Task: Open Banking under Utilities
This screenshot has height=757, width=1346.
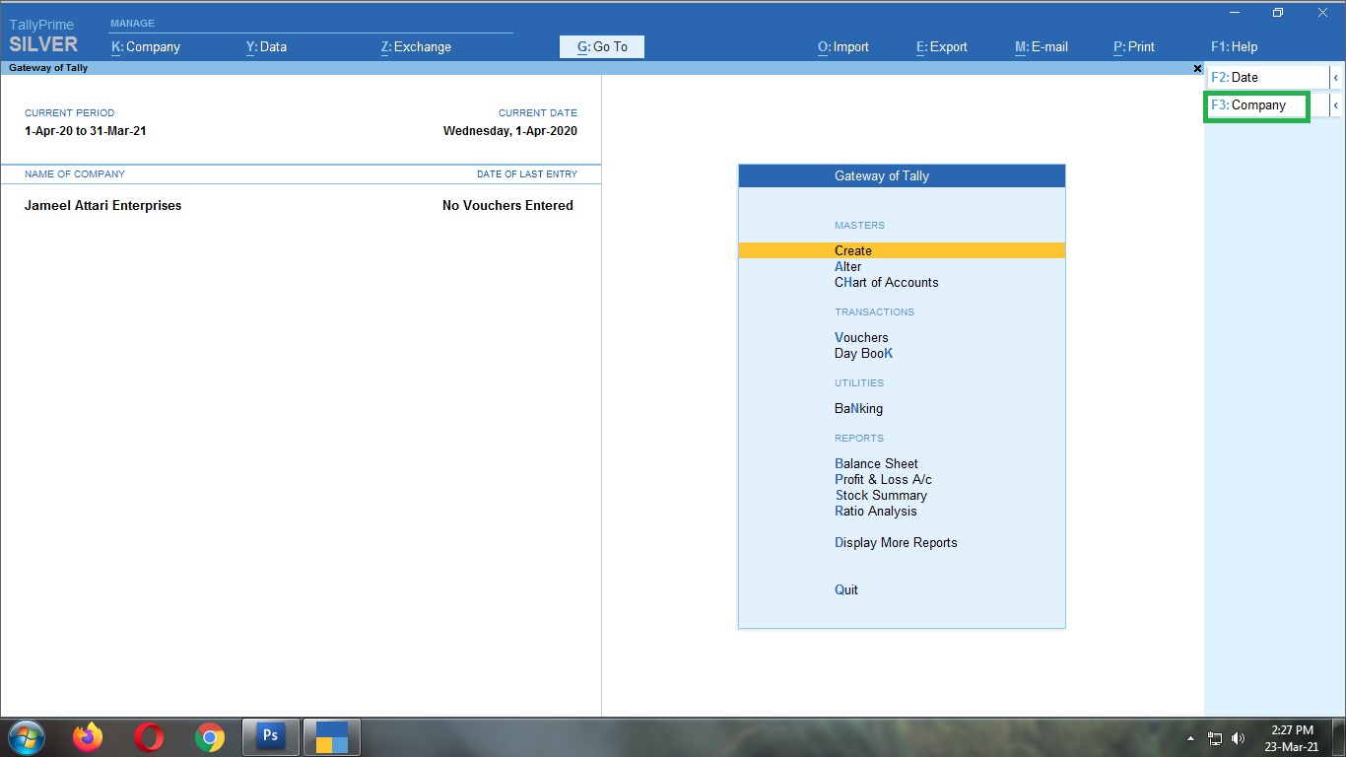Action: coord(858,408)
